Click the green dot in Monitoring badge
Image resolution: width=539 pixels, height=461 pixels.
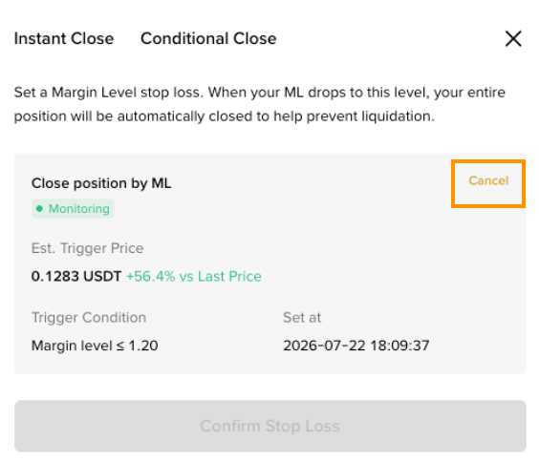coord(39,208)
